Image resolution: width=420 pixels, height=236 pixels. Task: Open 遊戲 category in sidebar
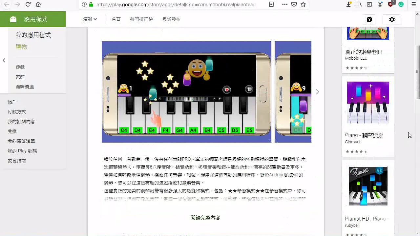pos(20,67)
